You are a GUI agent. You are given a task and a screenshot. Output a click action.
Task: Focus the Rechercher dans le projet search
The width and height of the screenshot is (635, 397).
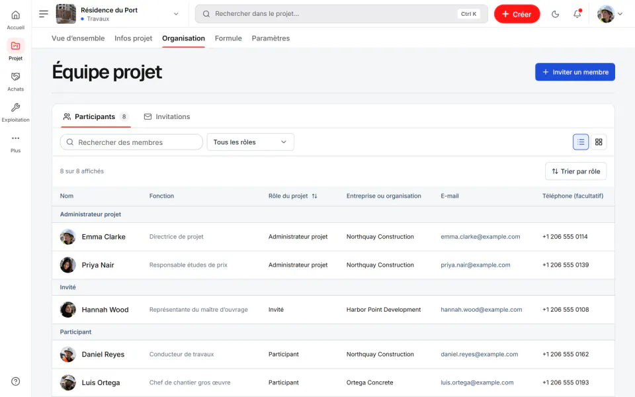(x=341, y=14)
